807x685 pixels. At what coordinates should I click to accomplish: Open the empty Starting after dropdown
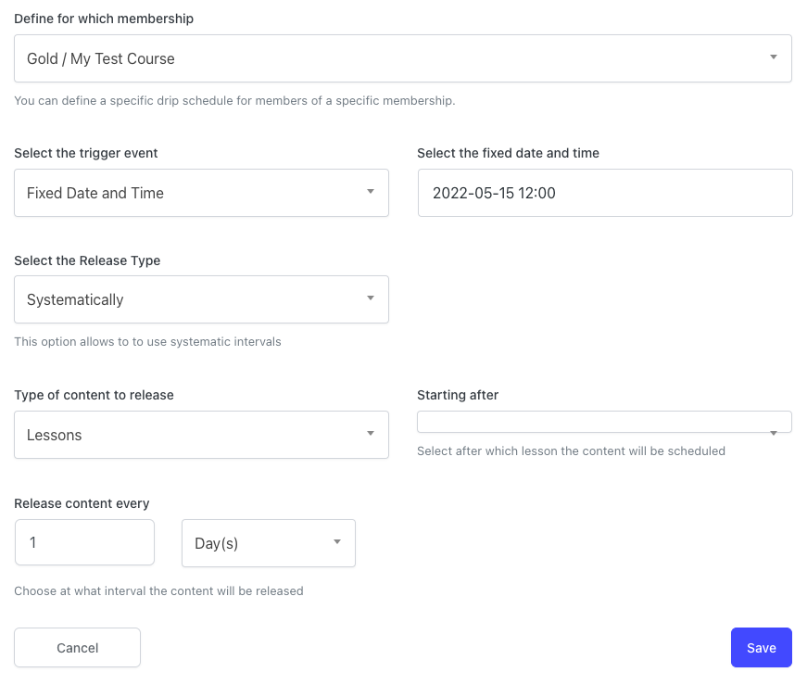[x=604, y=422]
